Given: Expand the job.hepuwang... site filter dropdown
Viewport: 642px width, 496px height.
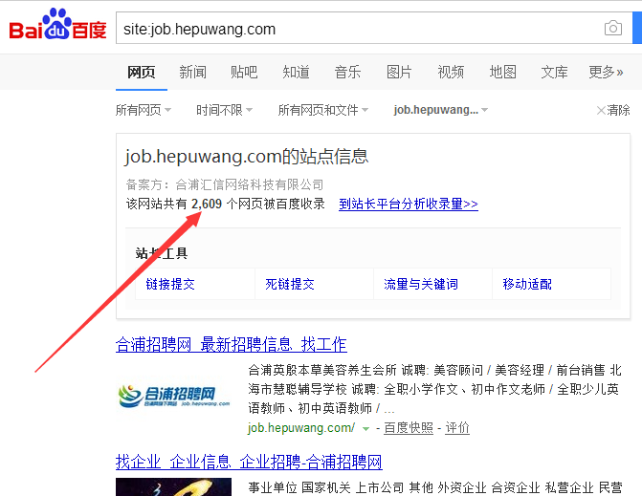Looking at the screenshot, I should coord(441,110).
